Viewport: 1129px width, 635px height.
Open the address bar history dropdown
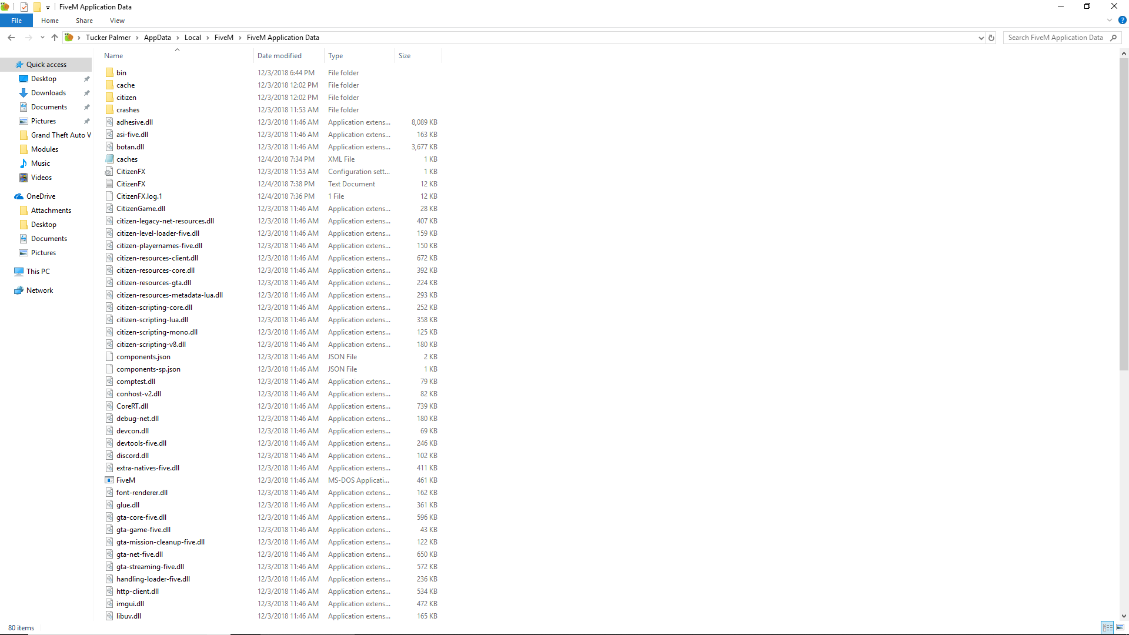980,37
